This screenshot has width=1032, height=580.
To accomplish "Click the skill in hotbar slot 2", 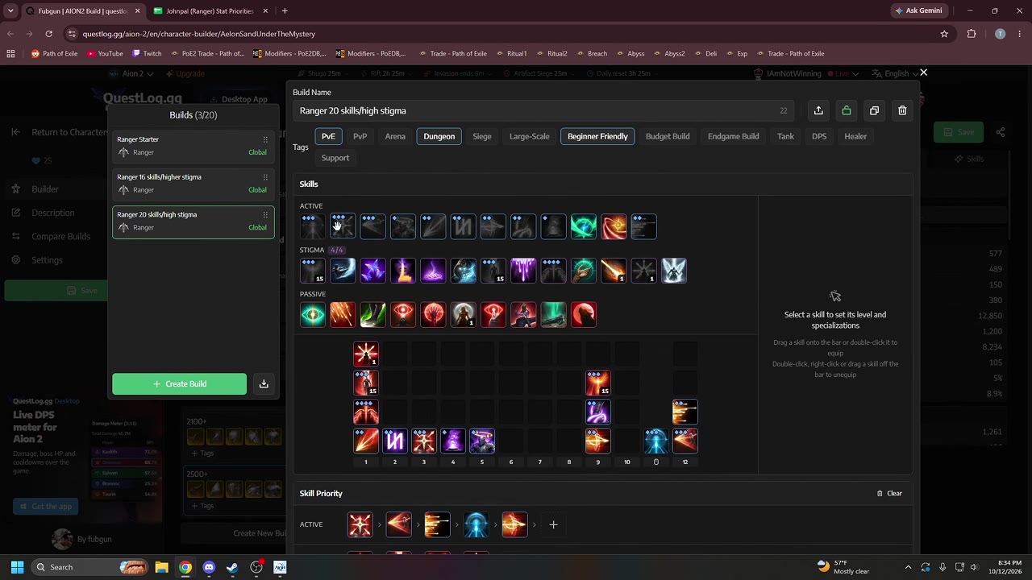I will [395, 441].
